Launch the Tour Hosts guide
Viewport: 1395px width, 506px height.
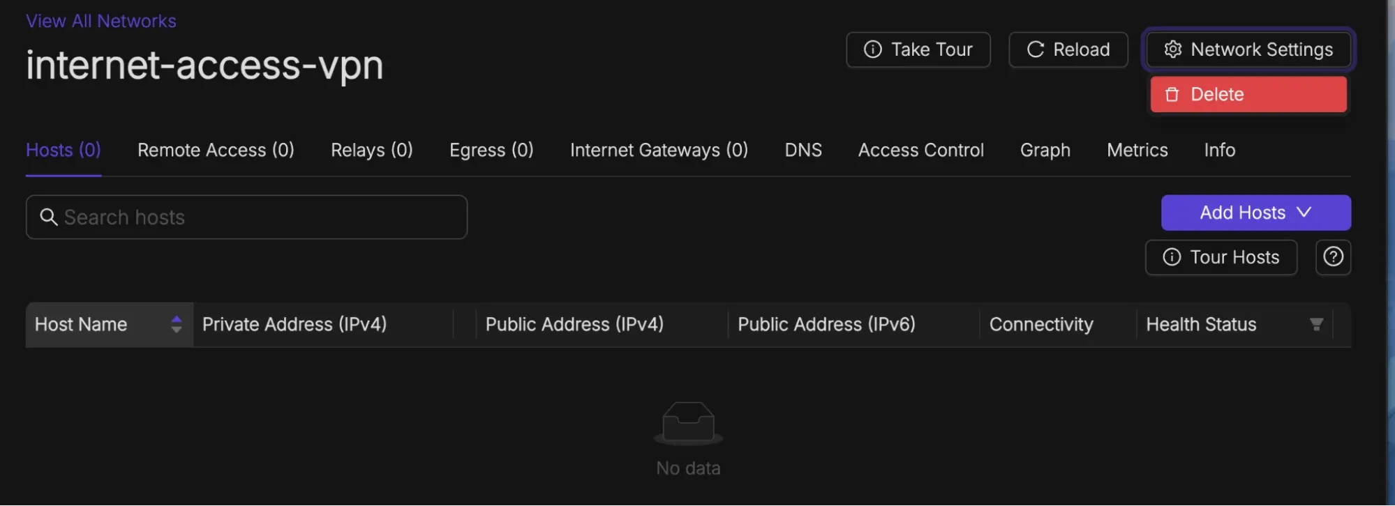(1221, 258)
